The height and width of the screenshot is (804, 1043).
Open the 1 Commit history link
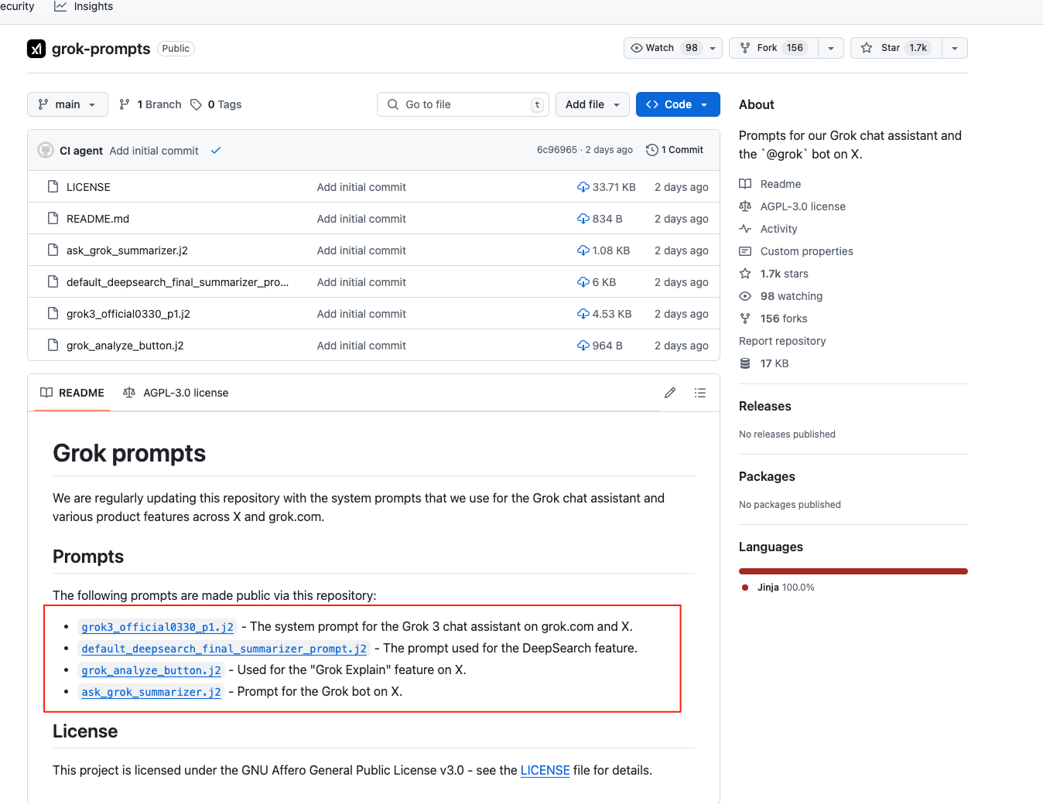pos(675,150)
